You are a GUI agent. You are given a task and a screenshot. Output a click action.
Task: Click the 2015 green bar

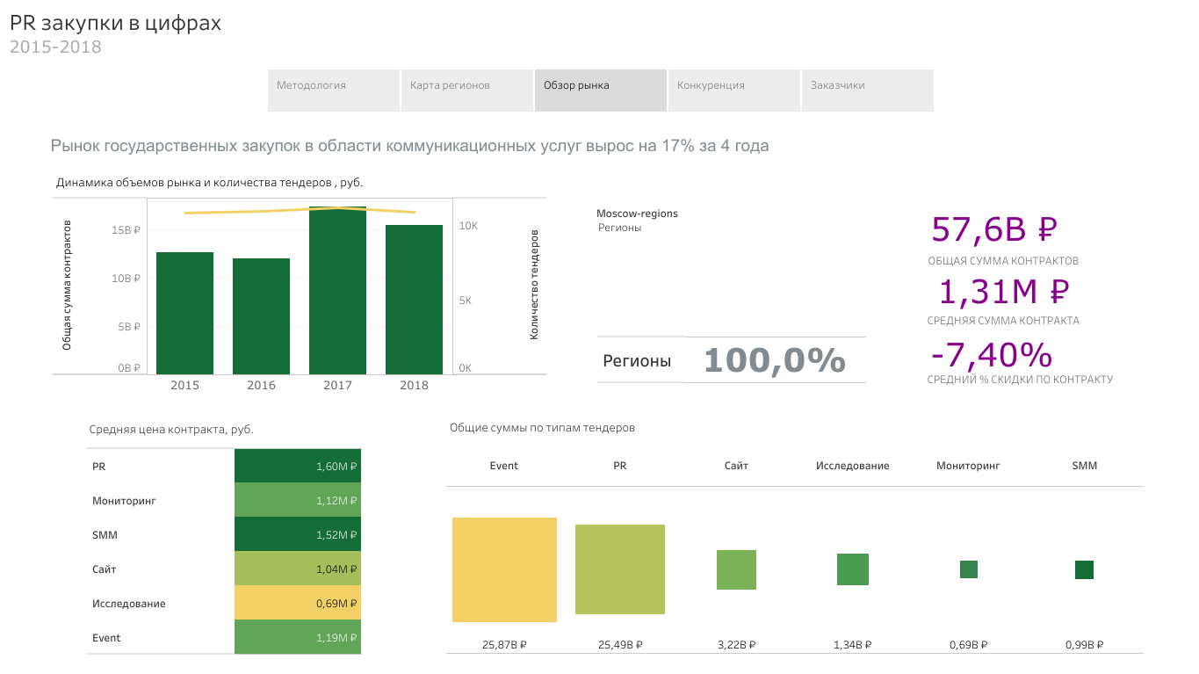pyautogui.click(x=185, y=313)
